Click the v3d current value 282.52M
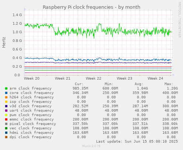This screenshot has width=183, height=150. pos(80,106)
